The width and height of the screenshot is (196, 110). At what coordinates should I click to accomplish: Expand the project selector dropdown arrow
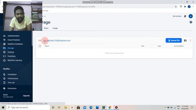click(x=45, y=16)
